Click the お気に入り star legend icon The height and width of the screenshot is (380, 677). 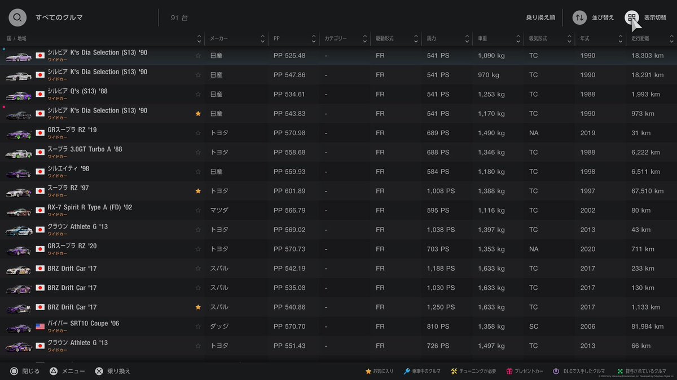368,371
